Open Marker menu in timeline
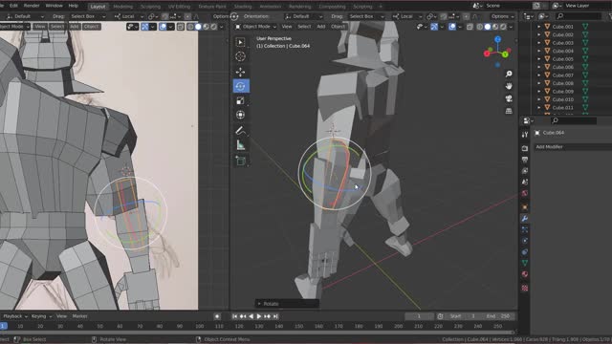 [80, 316]
